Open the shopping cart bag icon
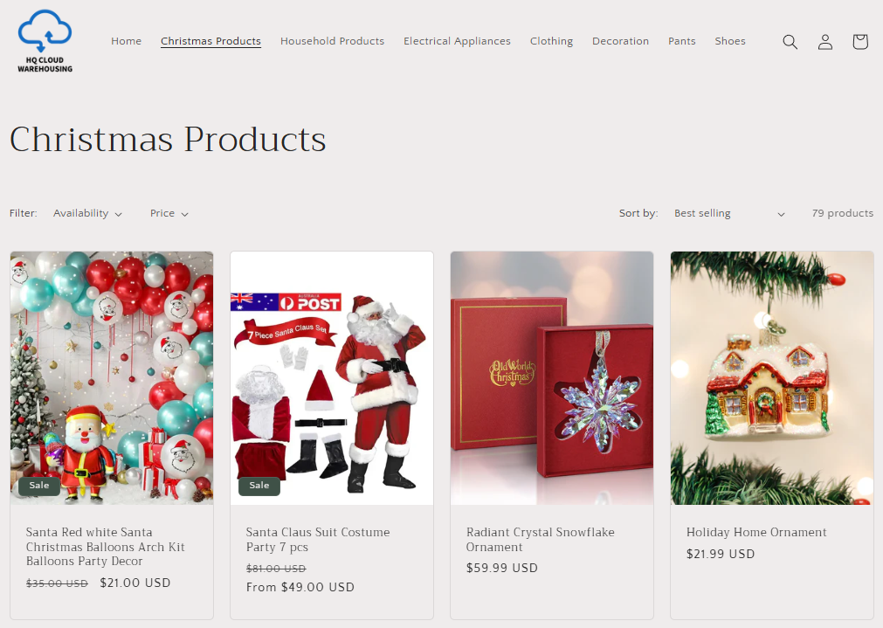This screenshot has height=628, width=883. (860, 42)
